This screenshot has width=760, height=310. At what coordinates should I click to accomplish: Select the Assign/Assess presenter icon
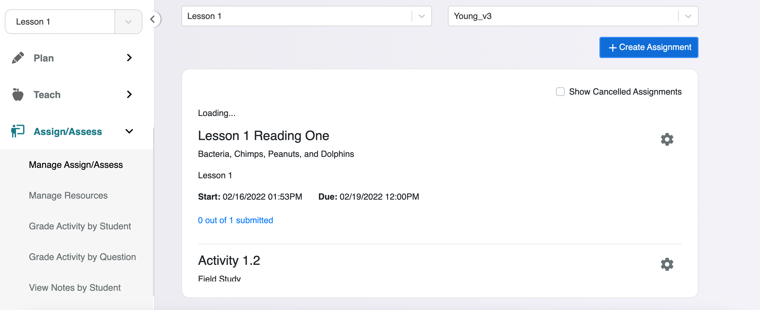pos(17,131)
